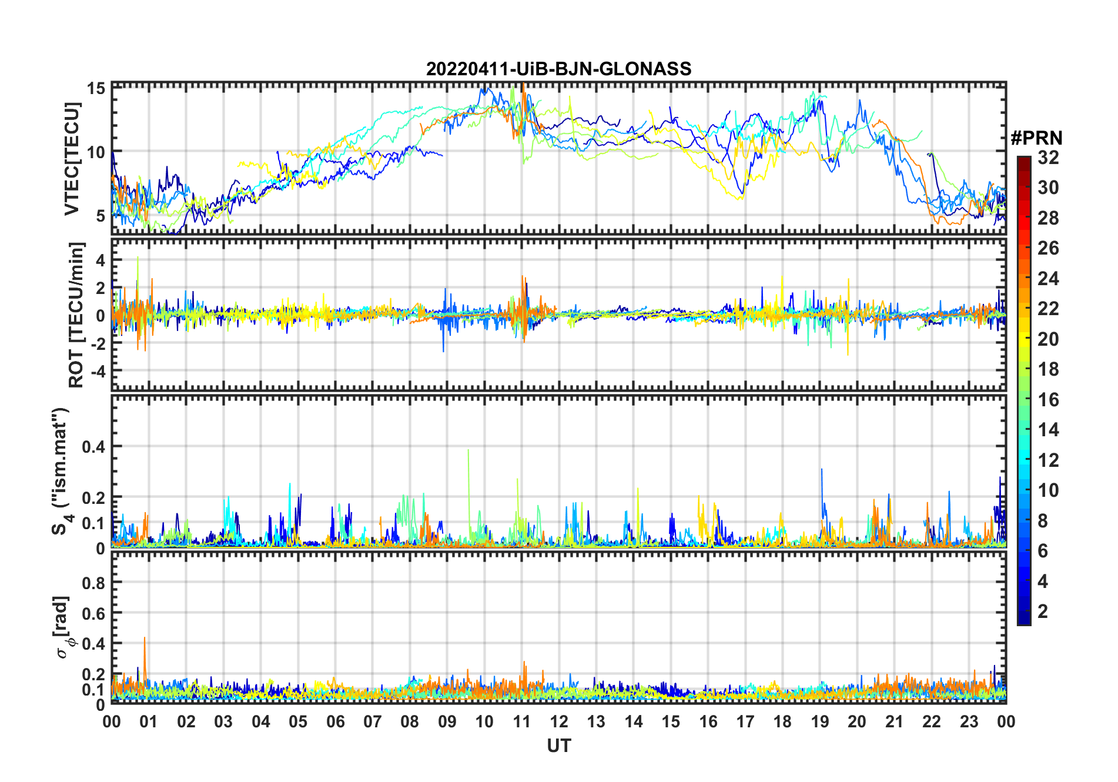This screenshot has height=782, width=1118.
Task: Click the S4 ("ism.mat") axis label
Action: point(60,470)
